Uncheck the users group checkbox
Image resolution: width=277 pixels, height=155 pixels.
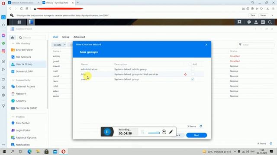coord(193,79)
